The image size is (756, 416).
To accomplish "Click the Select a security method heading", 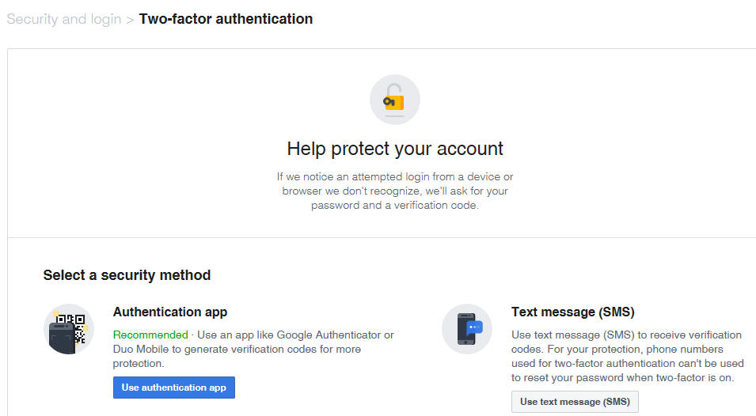I will pos(127,275).
